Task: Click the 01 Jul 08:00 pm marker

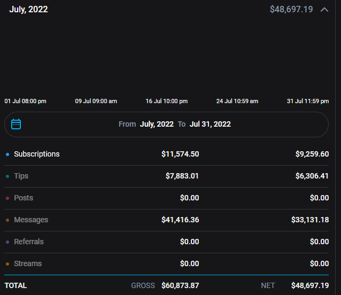Action: pyautogui.click(x=25, y=101)
